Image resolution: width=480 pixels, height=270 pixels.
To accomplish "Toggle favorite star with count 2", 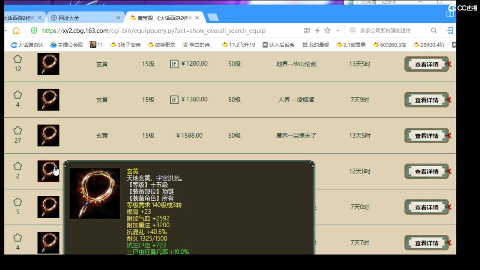I will tap(18, 166).
